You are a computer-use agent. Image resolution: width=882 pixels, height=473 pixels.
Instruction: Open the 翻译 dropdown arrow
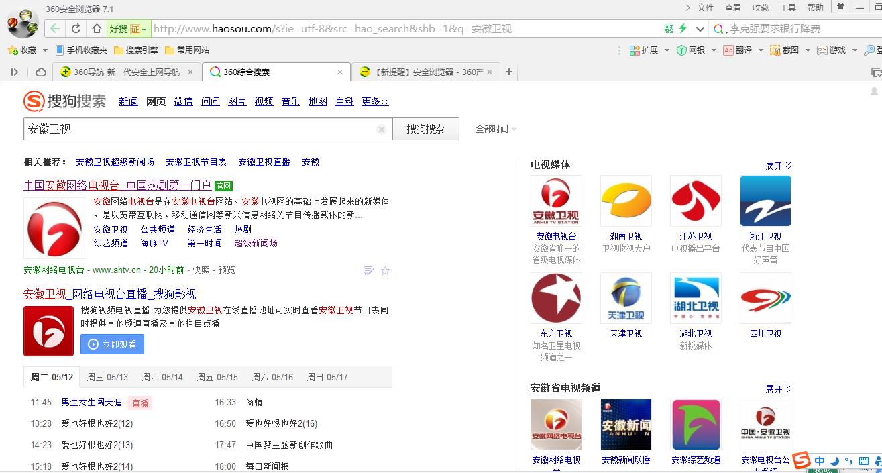click(761, 50)
